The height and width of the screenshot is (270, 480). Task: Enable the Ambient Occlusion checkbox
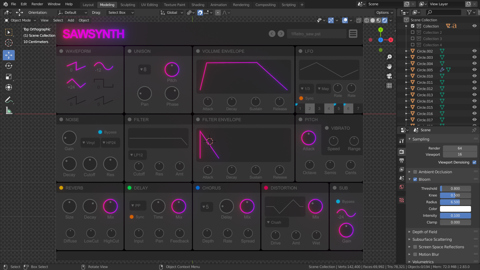point(415,172)
